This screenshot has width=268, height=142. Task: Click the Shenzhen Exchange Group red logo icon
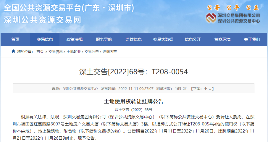coord(211,18)
